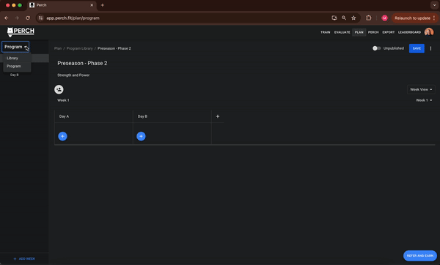Click the install app icon in address bar

[334, 18]
